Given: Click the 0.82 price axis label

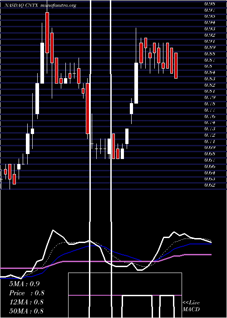Looking at the screenshot, I should coord(210,85).
